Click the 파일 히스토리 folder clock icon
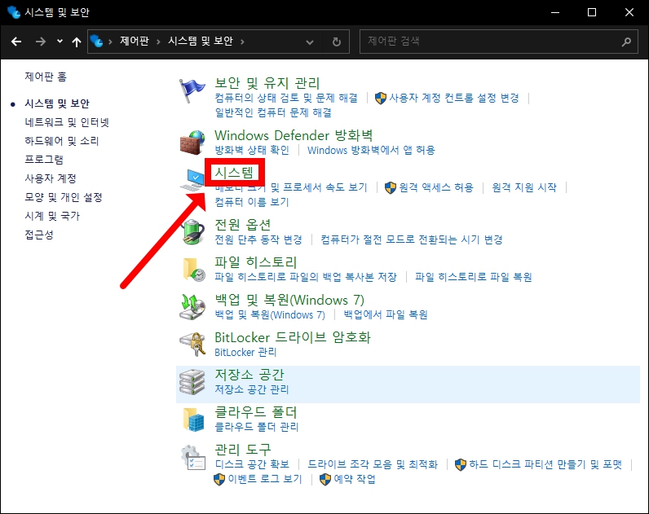Screen dimensions: 649x514 (194, 270)
